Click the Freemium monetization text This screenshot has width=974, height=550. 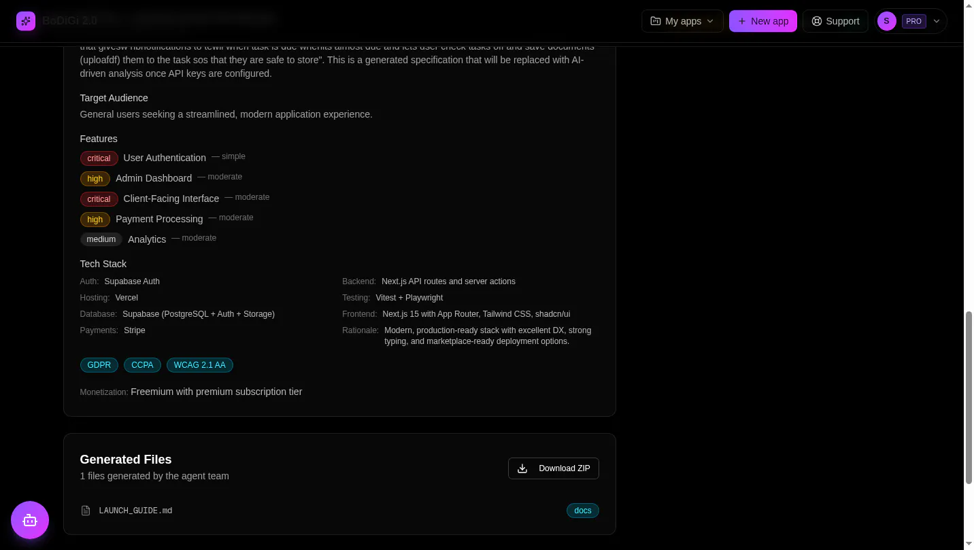(x=216, y=392)
